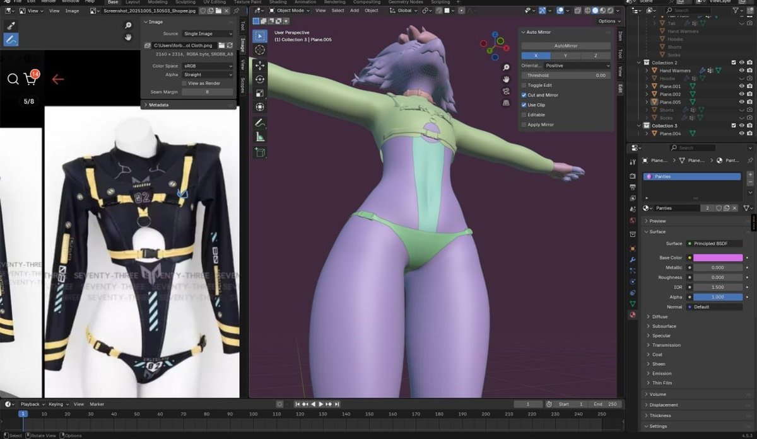This screenshot has width=757, height=439.
Task: Switch to the Geometry Nodes workspace tab
Action: pyautogui.click(x=406, y=3)
